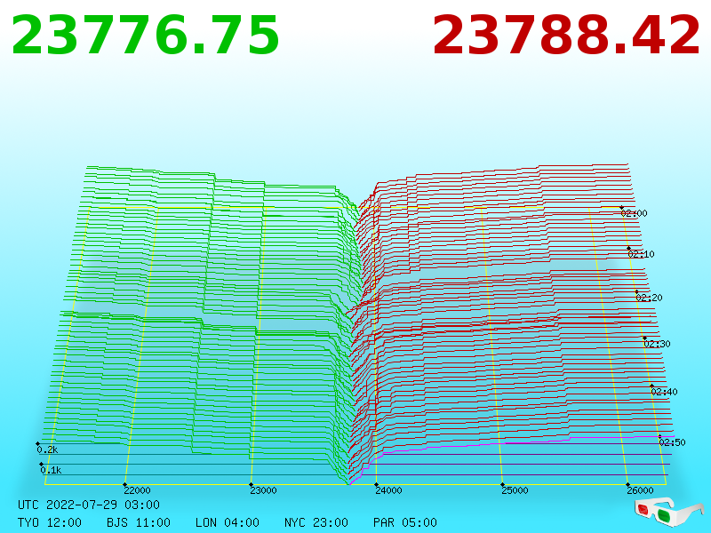
Task: Click the PAR 05:00 Paris time
Action: click(x=405, y=522)
